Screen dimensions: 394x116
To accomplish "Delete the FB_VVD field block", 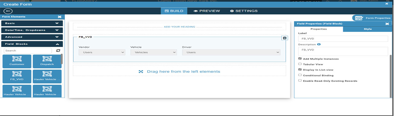I will pos(285,38).
